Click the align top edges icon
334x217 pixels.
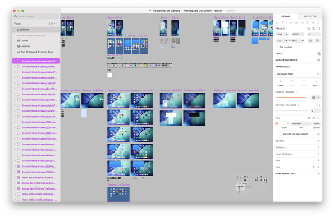coord(308,23)
